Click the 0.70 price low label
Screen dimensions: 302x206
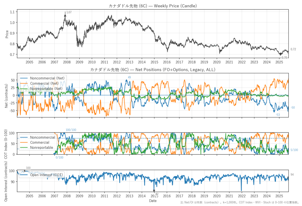pos(284,58)
